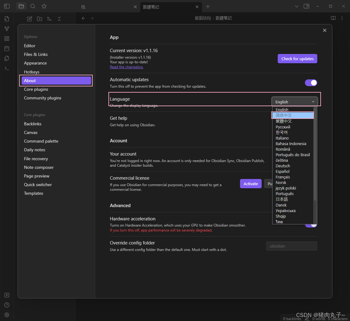Toggle the left sidebar icon
Image resolution: width=350 pixels, height=321 pixels.
tap(7, 6)
